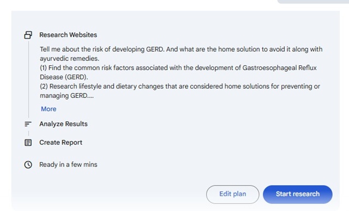Click the Disease (GERD) line

tap(64, 77)
